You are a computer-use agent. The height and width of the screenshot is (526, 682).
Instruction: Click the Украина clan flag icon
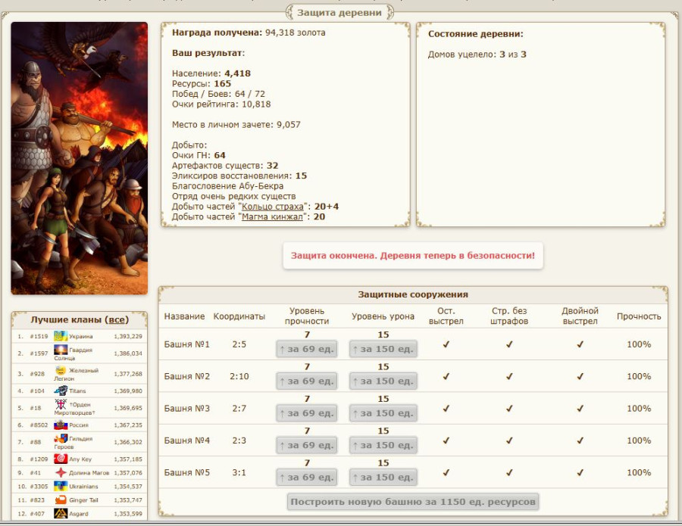[x=61, y=336]
